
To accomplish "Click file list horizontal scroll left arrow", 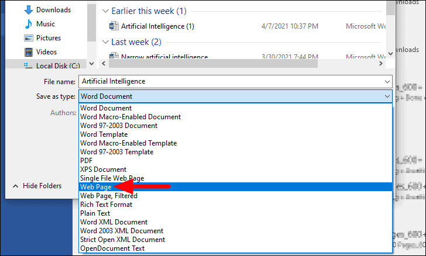I will pos(104,64).
